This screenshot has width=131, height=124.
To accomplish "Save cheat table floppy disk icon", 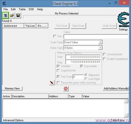I will pos(18,15).
